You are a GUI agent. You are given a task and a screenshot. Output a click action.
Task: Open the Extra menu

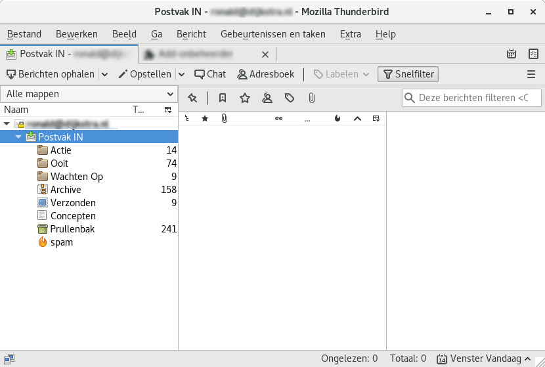(x=351, y=34)
